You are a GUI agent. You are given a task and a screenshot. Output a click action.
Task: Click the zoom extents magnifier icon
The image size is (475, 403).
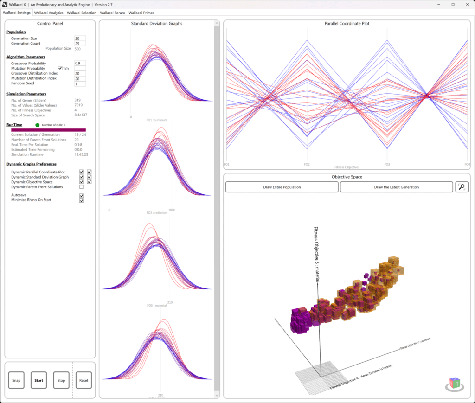point(462,187)
